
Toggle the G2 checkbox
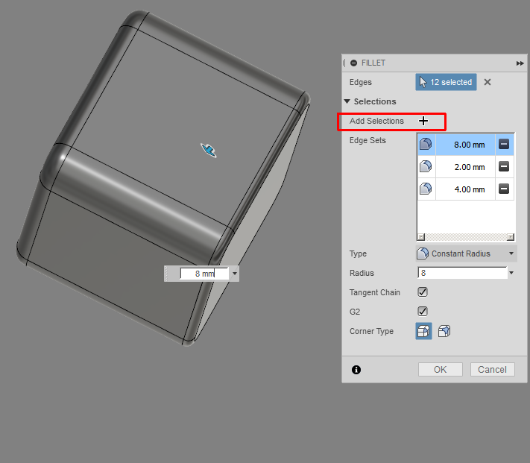click(x=423, y=311)
